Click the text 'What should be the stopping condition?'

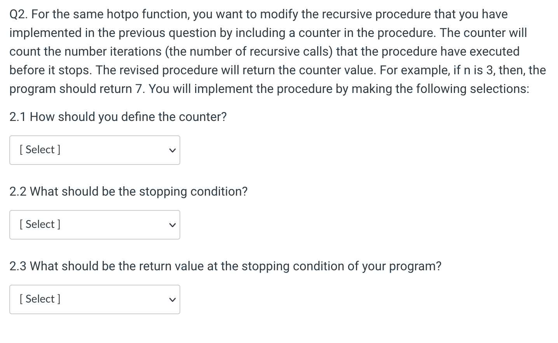click(139, 191)
